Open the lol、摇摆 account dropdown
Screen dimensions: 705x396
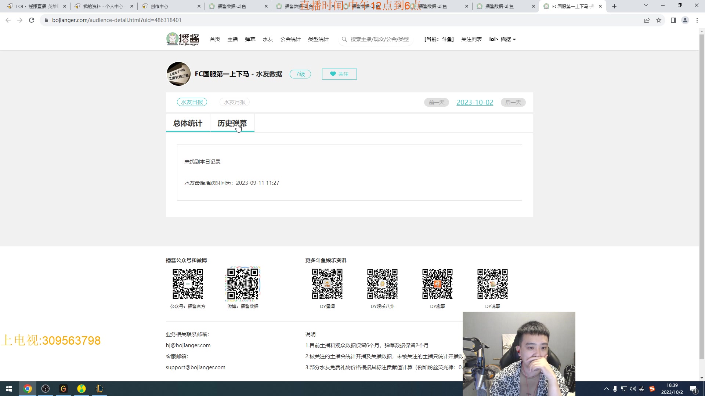[x=503, y=39]
